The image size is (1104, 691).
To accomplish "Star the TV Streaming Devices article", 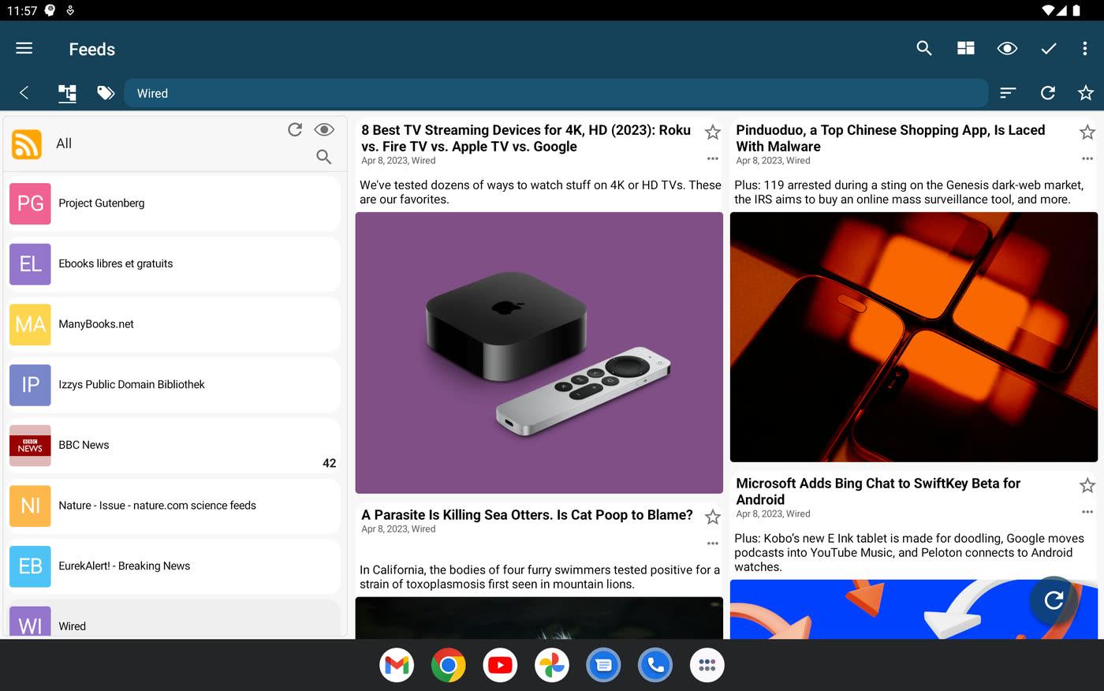I will click(x=713, y=132).
